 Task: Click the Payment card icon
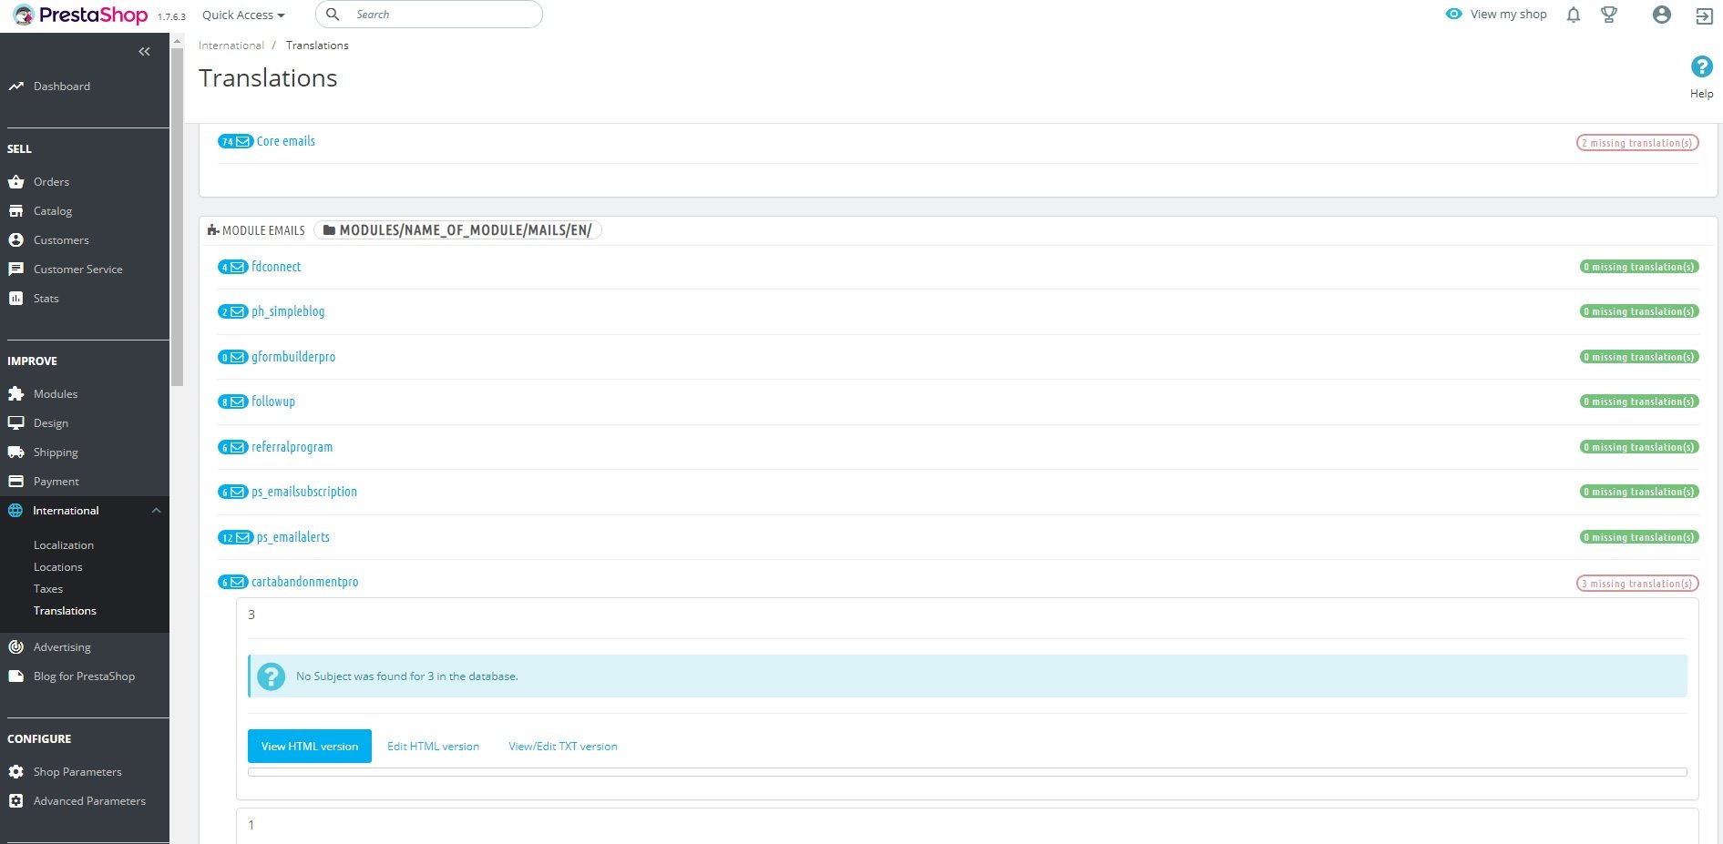pyautogui.click(x=15, y=482)
